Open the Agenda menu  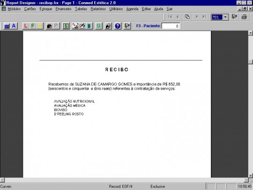(x=132, y=9)
